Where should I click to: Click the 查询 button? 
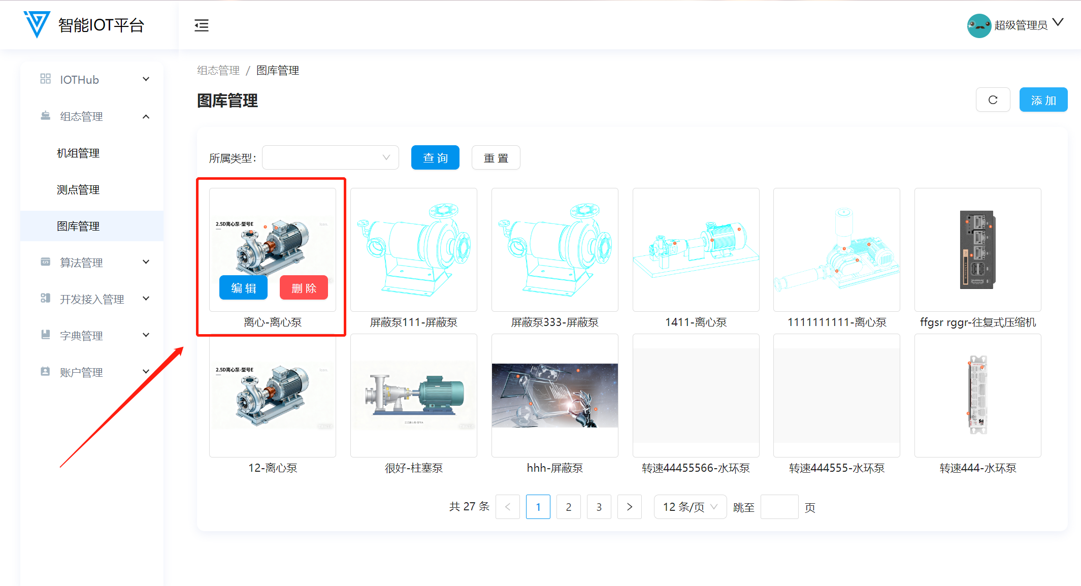point(435,158)
